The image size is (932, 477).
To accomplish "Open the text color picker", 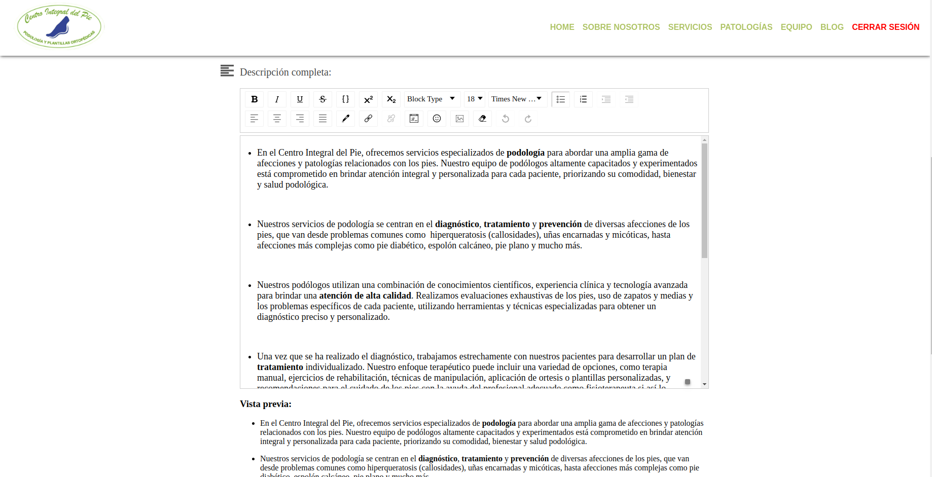I will point(345,119).
